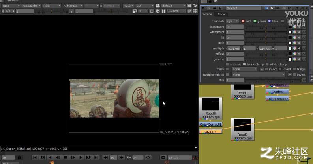Go to the last frame

96,157
